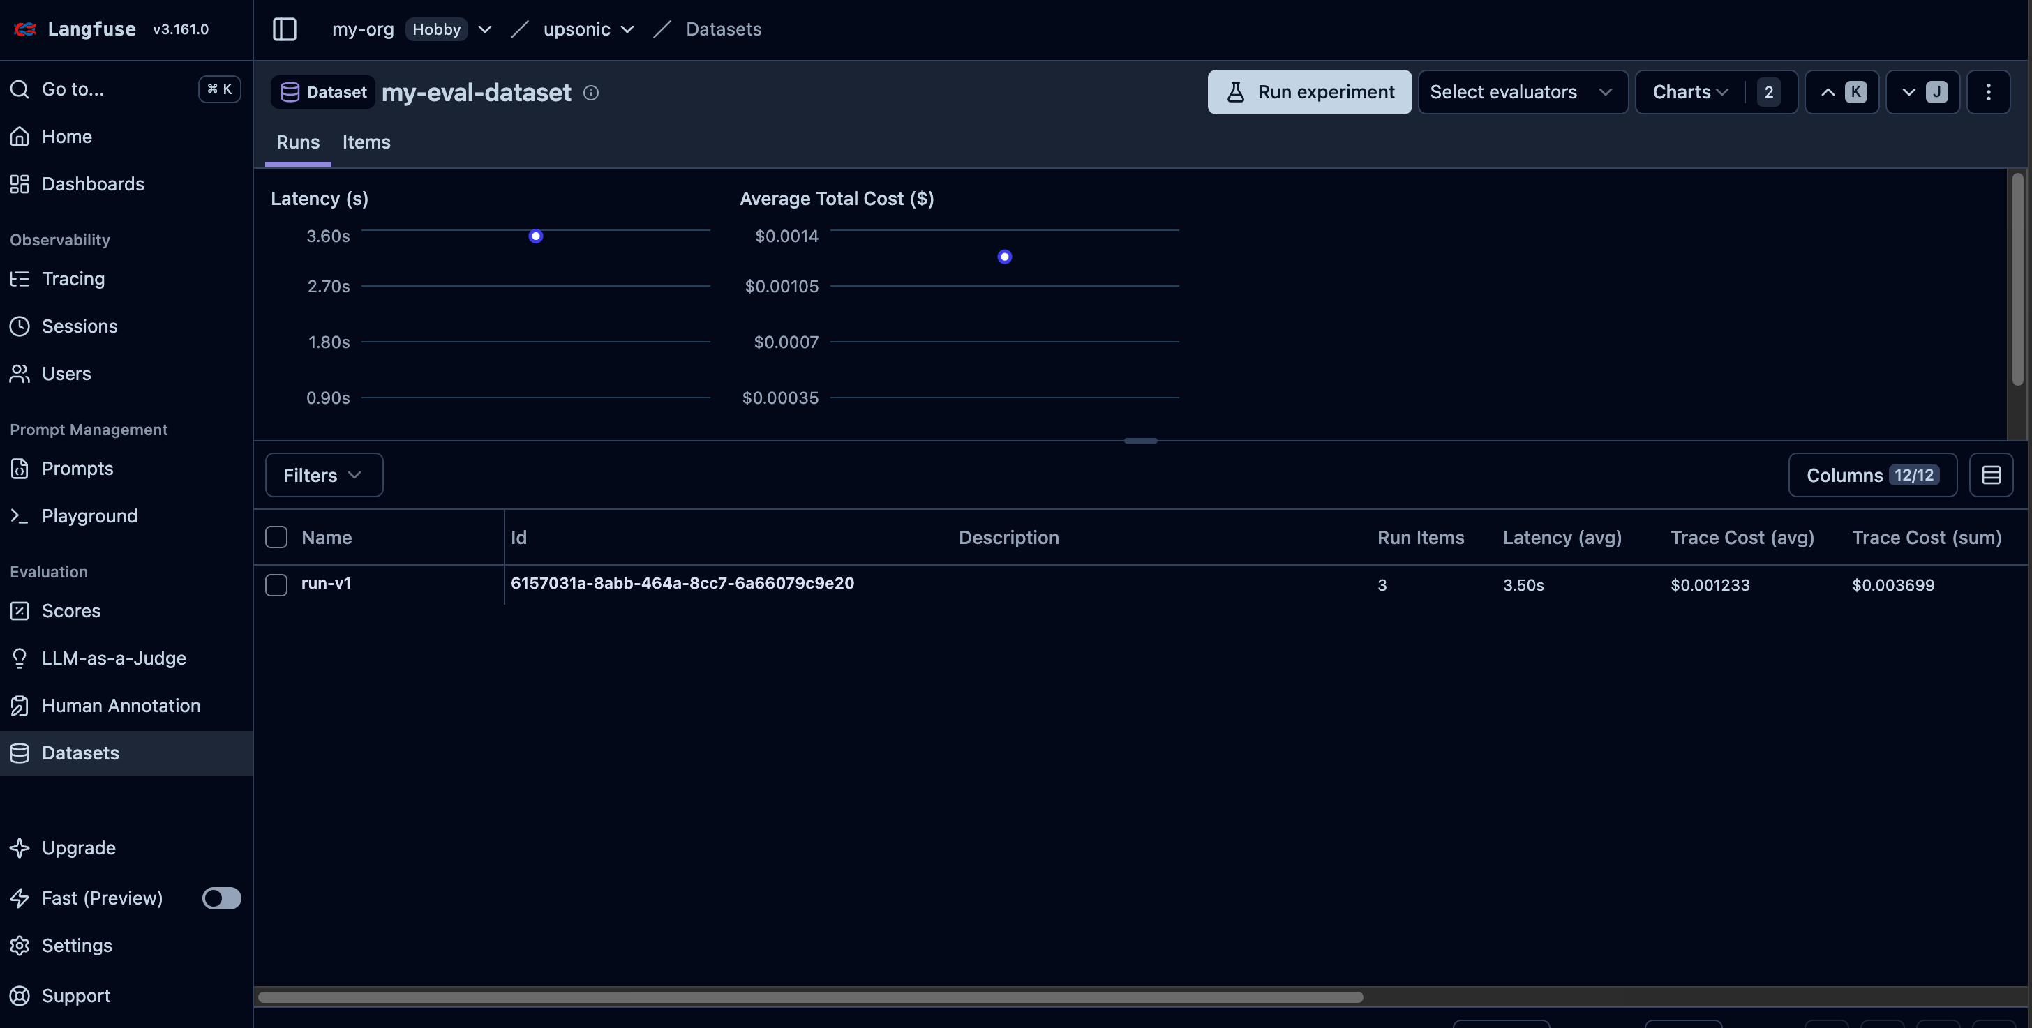This screenshot has height=1028, width=2032.
Task: Open the Go to search icon
Action: 20,89
